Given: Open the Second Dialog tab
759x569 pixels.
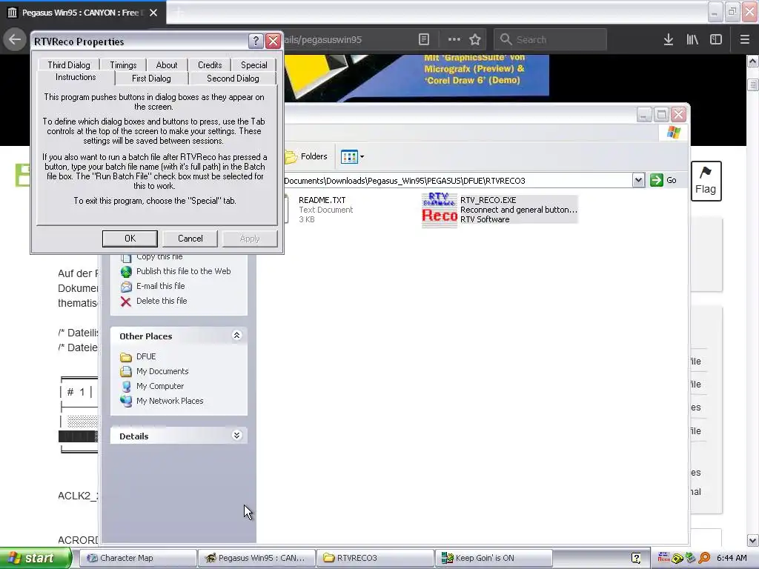Looking at the screenshot, I should [233, 79].
